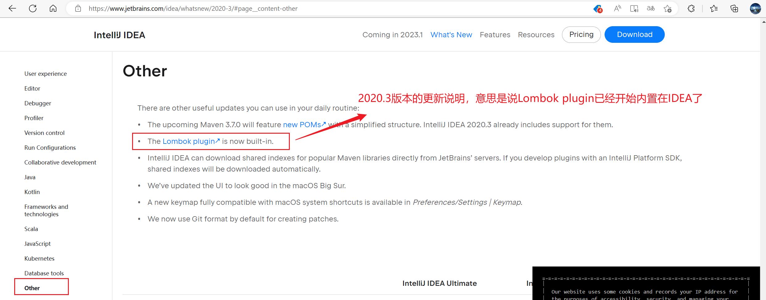Screen dimensions: 766x300
Task: Open the extensions puzzle icon
Action: (691, 9)
